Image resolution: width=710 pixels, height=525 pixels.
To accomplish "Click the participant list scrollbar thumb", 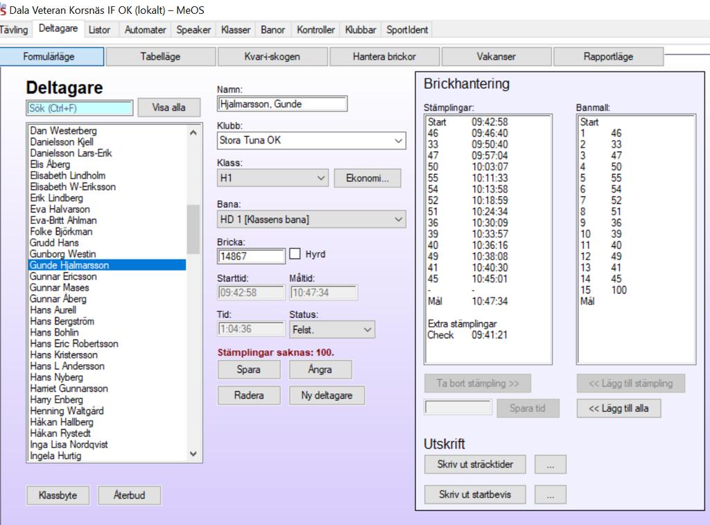I will tap(193, 229).
